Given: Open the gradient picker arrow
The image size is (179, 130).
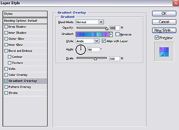Looking at the screenshot, I should 111,35.
